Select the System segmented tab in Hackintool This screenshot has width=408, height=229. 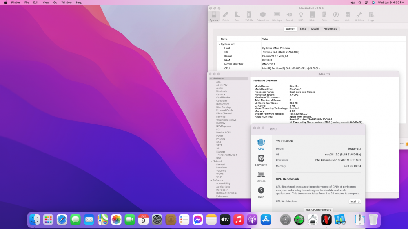pos(290,29)
